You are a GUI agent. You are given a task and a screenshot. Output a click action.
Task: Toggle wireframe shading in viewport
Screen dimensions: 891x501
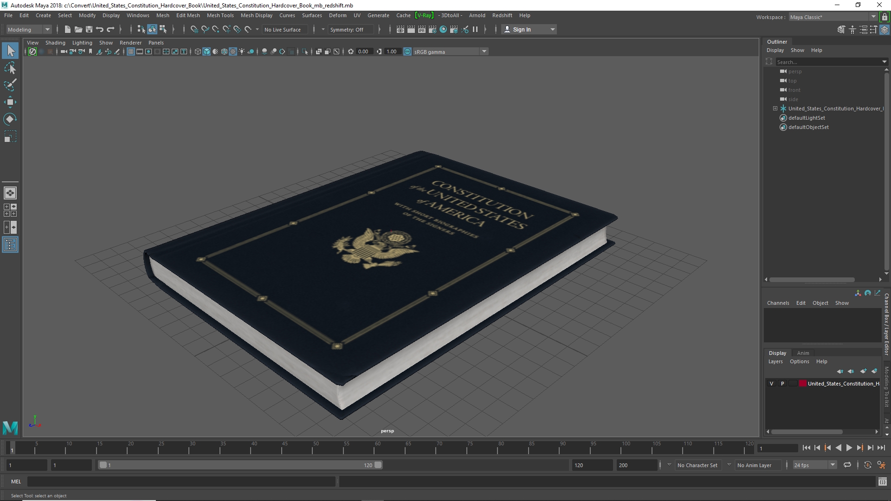pyautogui.click(x=198, y=51)
